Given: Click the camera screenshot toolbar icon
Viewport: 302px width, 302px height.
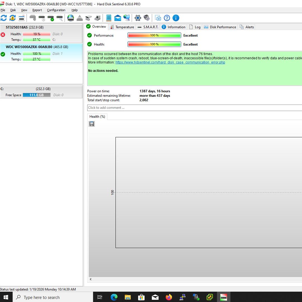Looking at the screenshot, I should tap(158, 18).
